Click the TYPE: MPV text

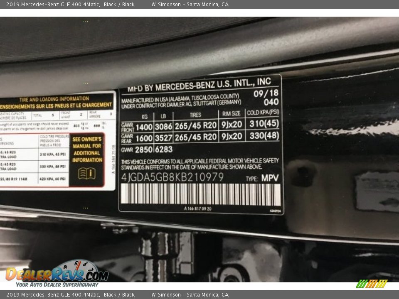262,178
